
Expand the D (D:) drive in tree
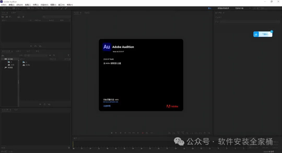6,65
